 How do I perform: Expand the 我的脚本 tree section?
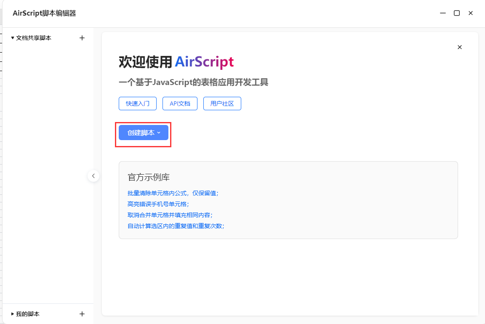(13, 314)
